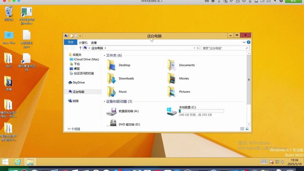This screenshot has width=304, height=171.
Task: Click the quick access new folder icon
Action: click(x=76, y=36)
